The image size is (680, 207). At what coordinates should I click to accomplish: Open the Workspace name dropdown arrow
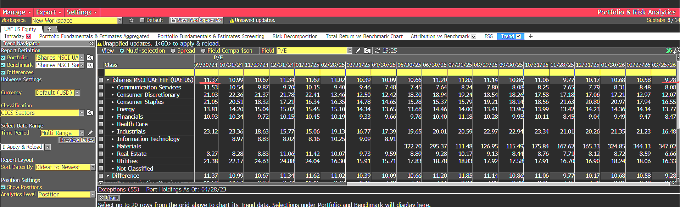coord(120,20)
